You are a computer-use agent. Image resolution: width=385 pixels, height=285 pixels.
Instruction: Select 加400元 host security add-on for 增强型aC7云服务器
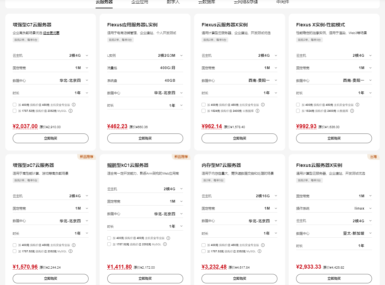point(14,245)
